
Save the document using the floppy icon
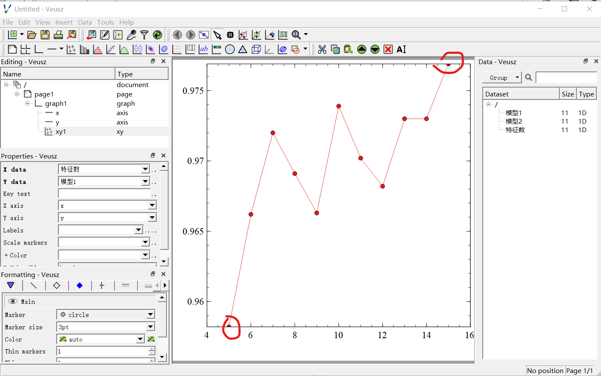coord(45,35)
